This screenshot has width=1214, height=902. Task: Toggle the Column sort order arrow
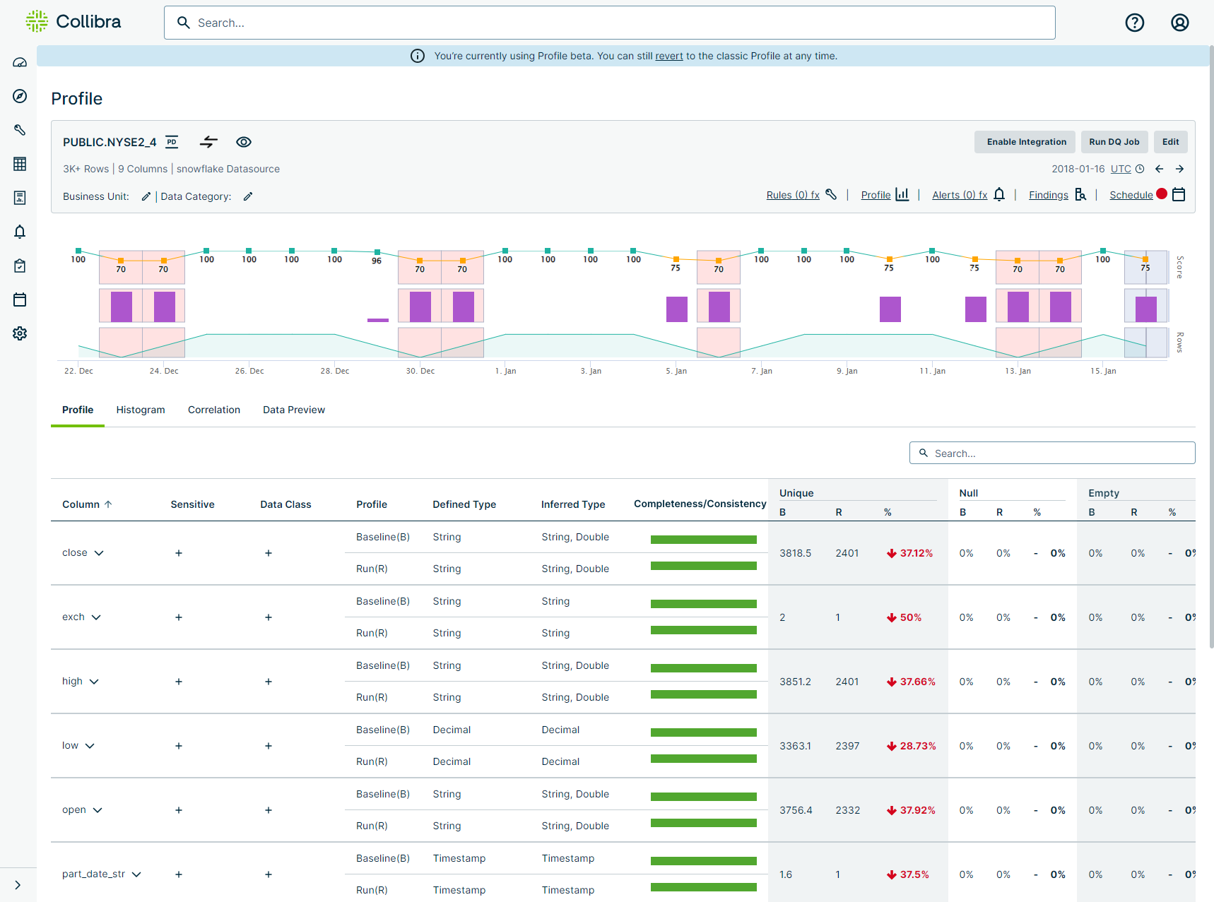(x=108, y=504)
